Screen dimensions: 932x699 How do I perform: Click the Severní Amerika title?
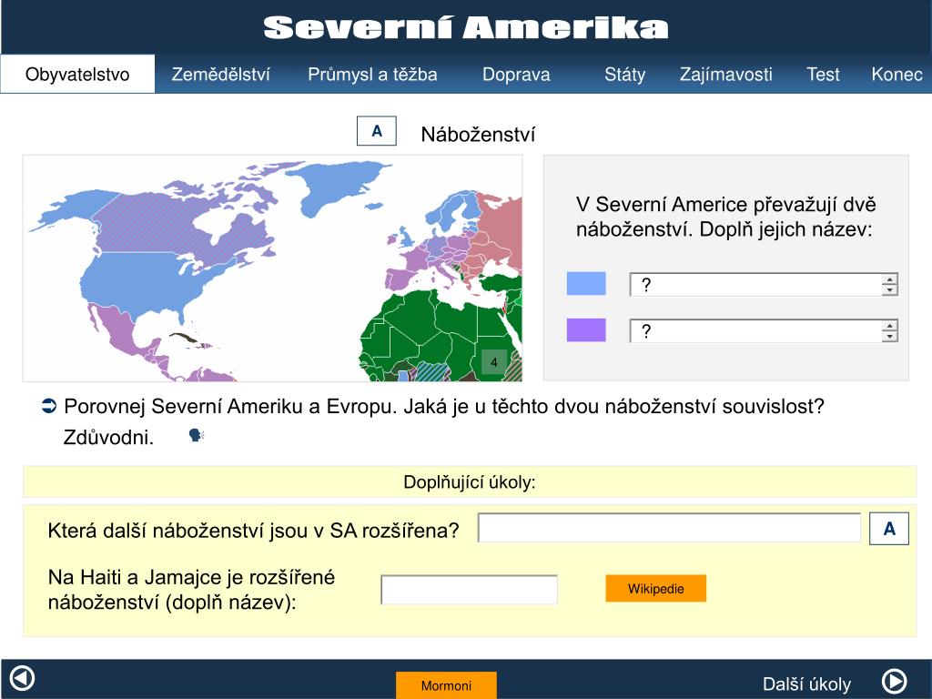(466, 28)
